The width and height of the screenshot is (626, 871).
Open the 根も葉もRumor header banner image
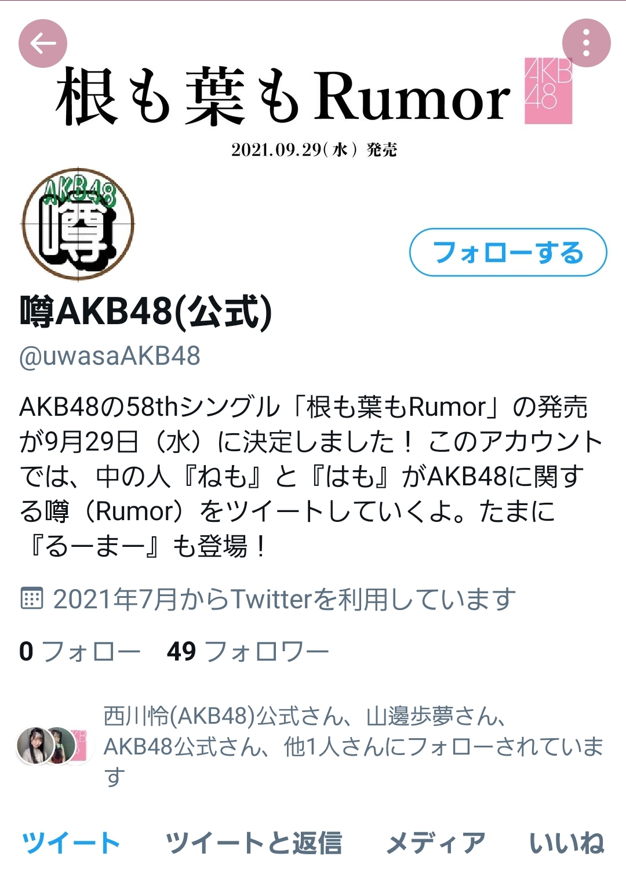tap(313, 87)
